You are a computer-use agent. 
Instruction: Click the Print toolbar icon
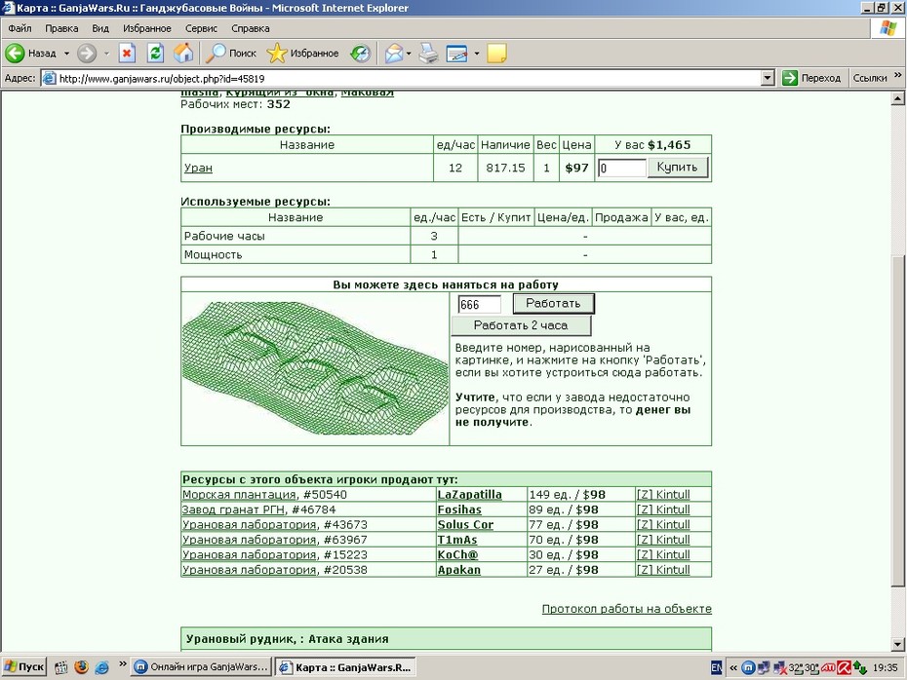point(428,54)
